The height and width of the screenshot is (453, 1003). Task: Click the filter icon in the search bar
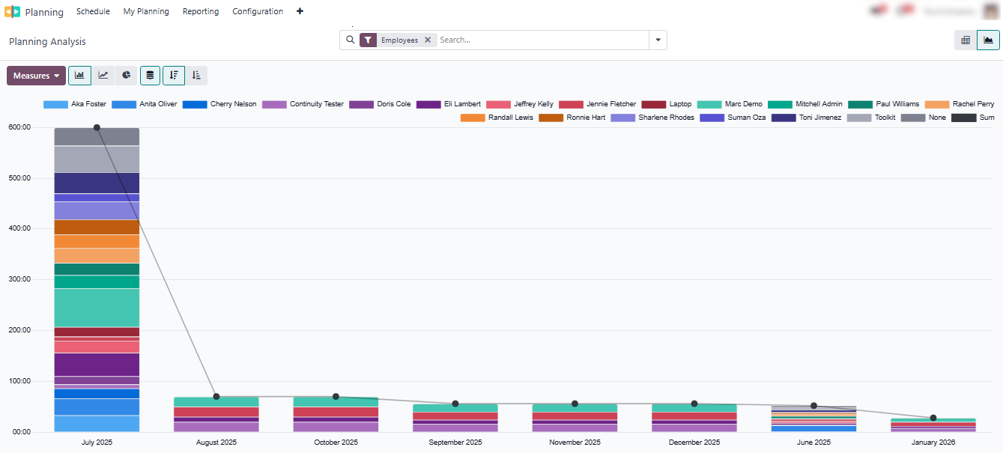click(367, 40)
